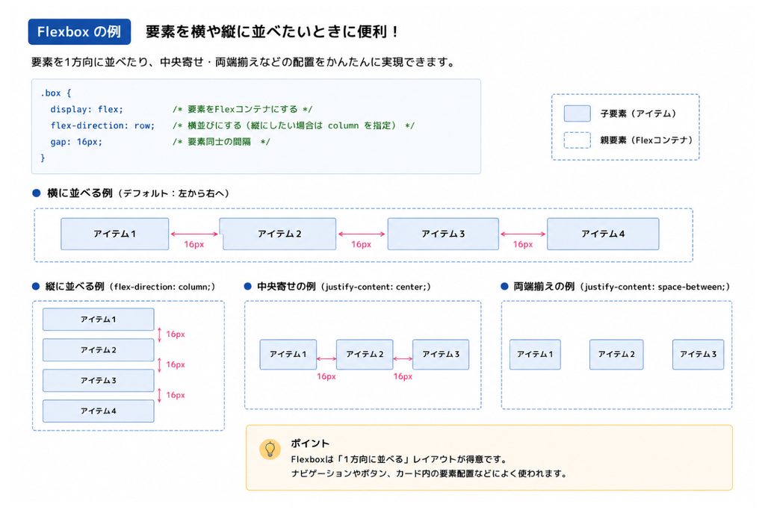
Task: Click アイテム4 in the horizontal row example
Action: (x=603, y=234)
